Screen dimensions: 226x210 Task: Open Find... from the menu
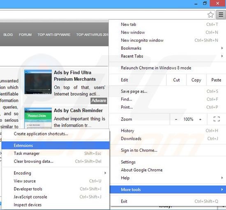click(168, 99)
